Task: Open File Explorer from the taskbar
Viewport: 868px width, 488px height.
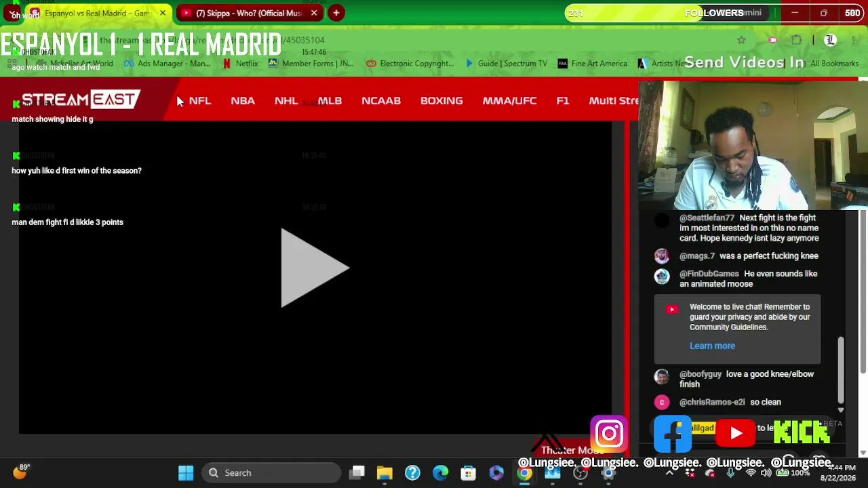Action: pyautogui.click(x=384, y=472)
